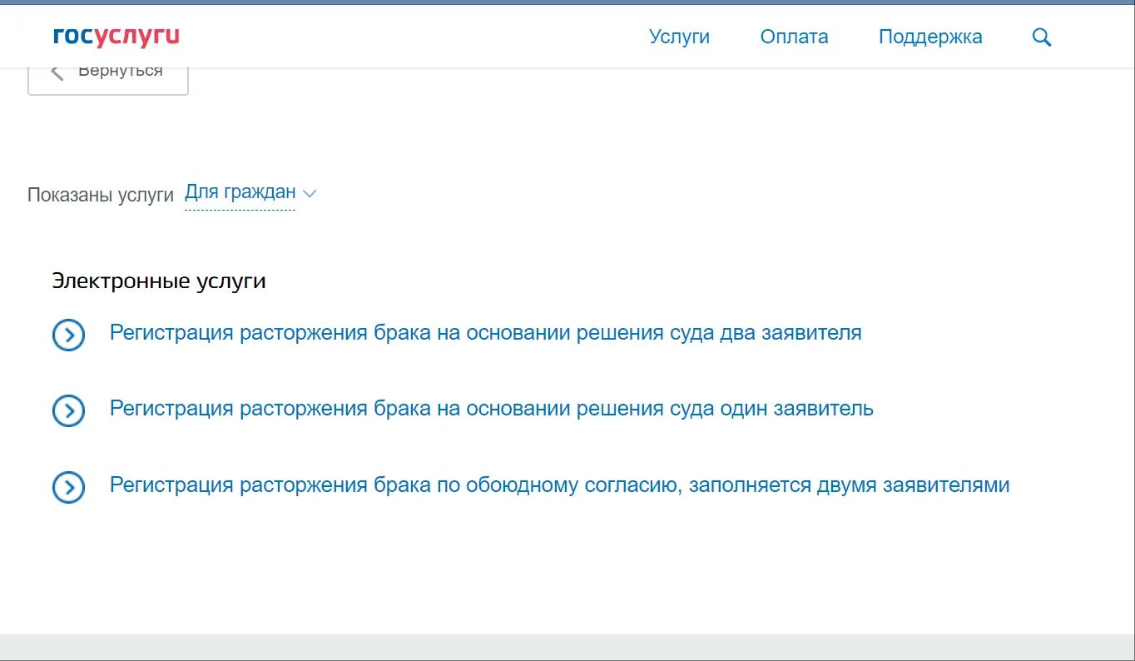Open the Оплата menu
This screenshot has width=1135, height=661.
point(794,37)
